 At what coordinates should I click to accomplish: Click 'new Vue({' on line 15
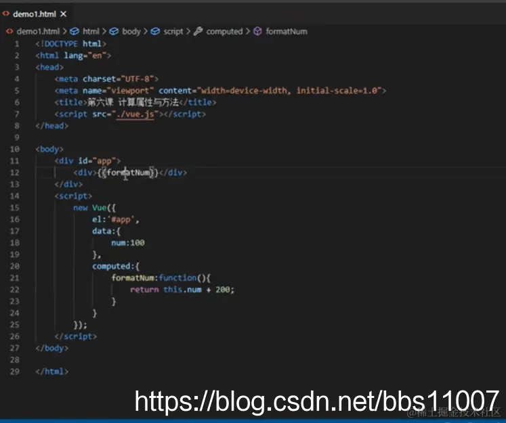point(94,208)
